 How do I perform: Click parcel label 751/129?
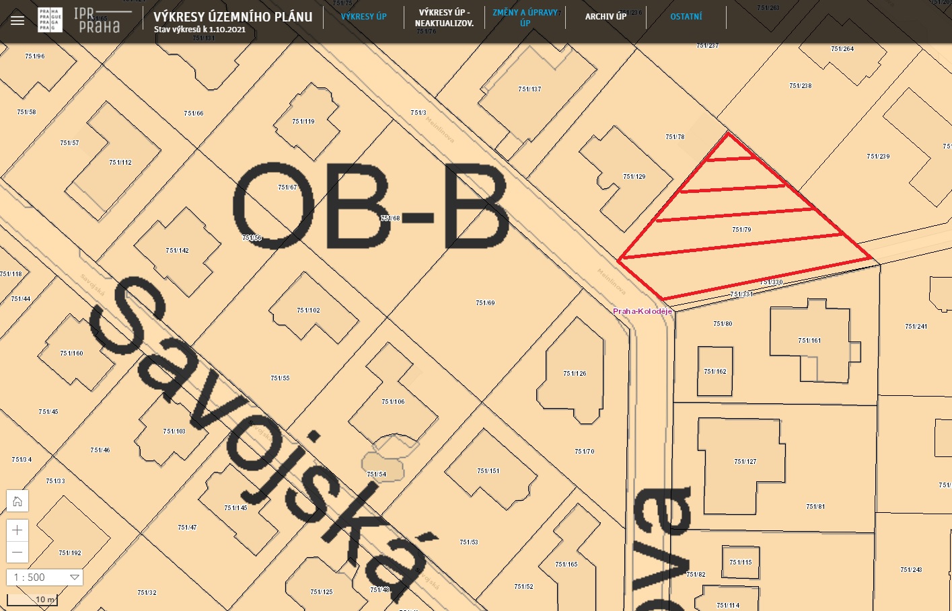(634, 177)
